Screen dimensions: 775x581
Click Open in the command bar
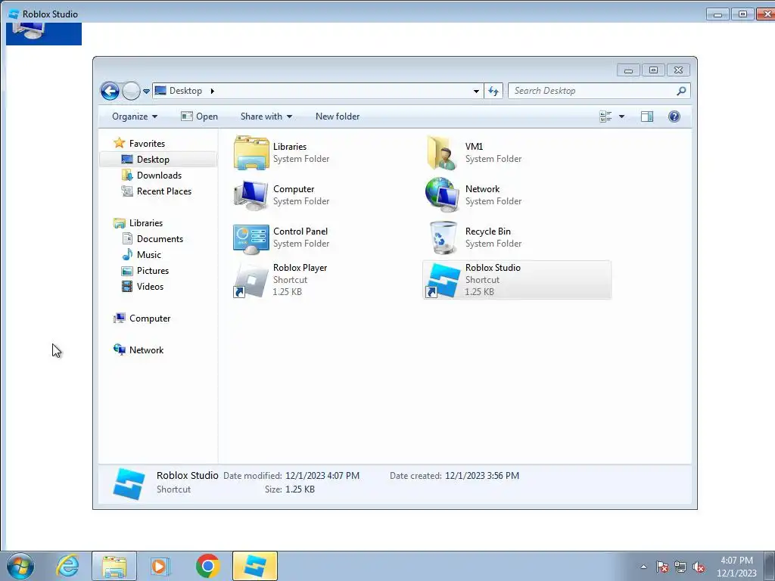pyautogui.click(x=199, y=117)
